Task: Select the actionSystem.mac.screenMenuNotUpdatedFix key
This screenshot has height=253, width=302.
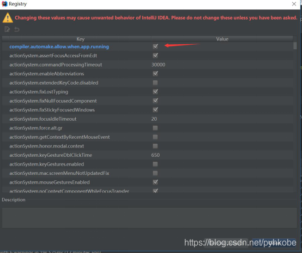Action: click(59, 173)
